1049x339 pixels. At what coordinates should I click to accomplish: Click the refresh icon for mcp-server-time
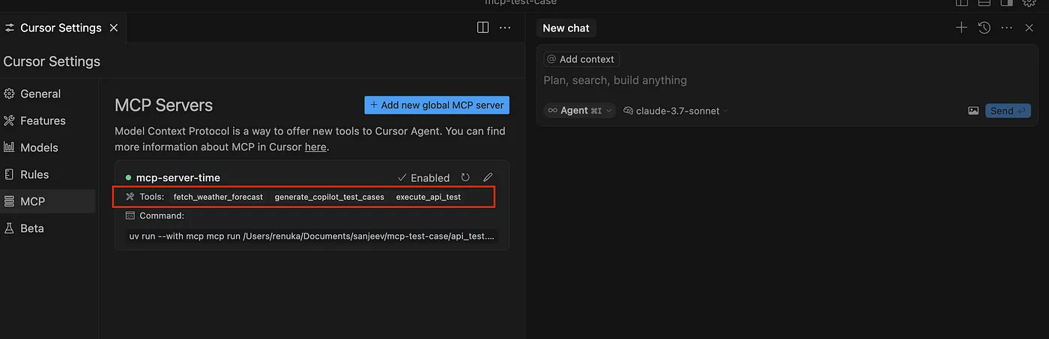coord(465,177)
